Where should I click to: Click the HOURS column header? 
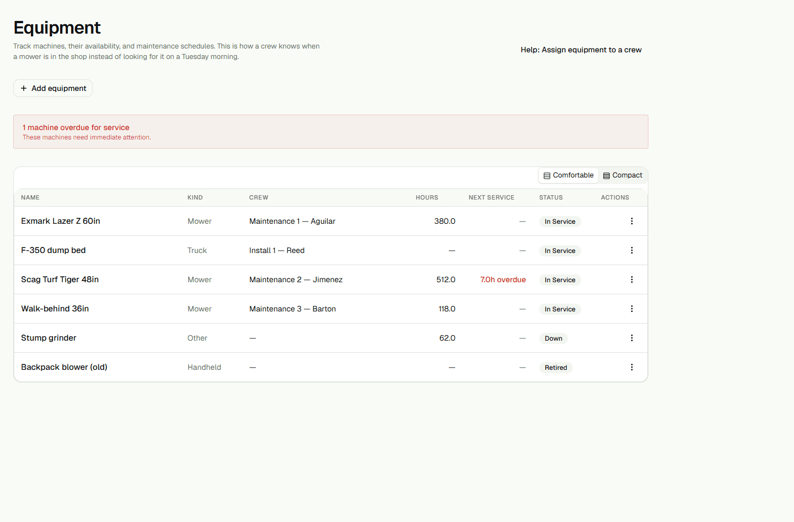click(427, 197)
